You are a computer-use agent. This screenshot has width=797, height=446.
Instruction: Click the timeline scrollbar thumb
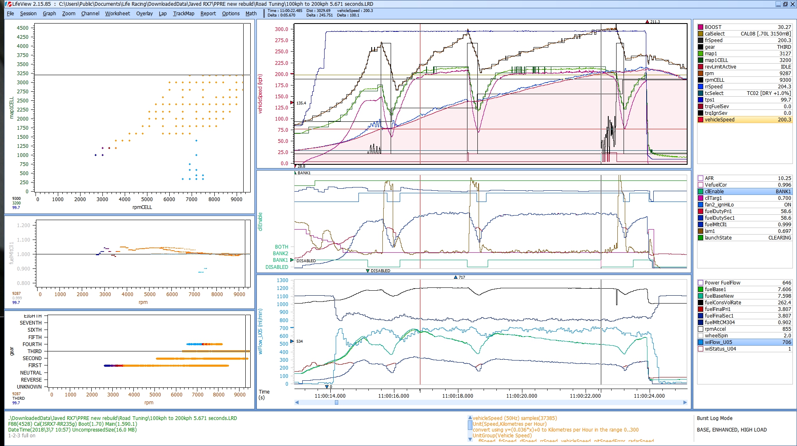point(336,402)
